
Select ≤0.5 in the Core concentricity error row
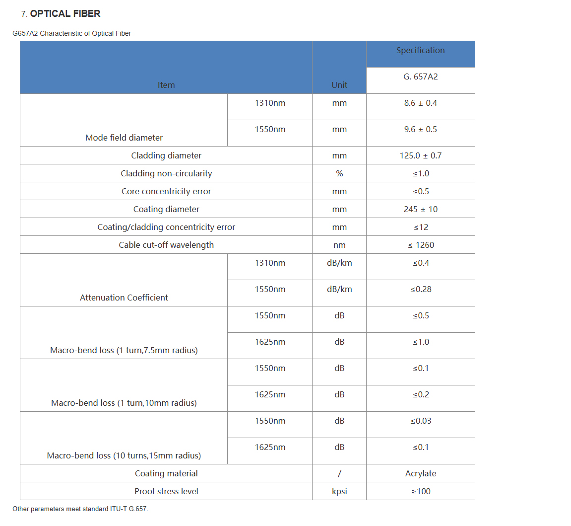(x=421, y=191)
